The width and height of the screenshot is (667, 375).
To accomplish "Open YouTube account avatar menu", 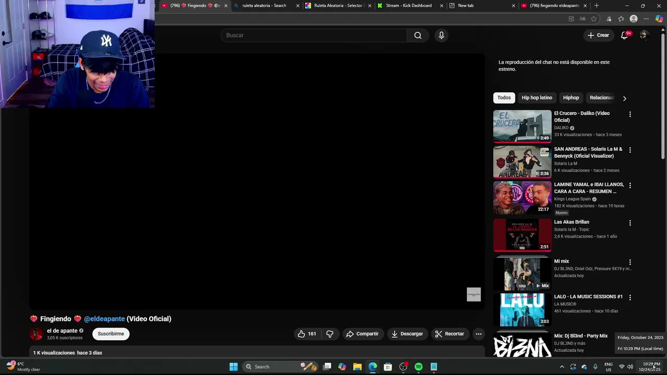I will point(644,35).
